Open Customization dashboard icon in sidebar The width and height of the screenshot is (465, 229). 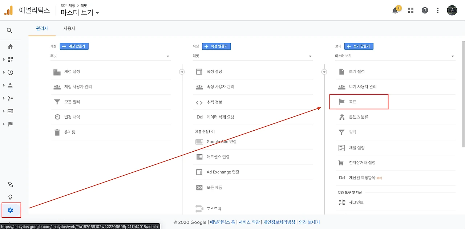[10, 59]
